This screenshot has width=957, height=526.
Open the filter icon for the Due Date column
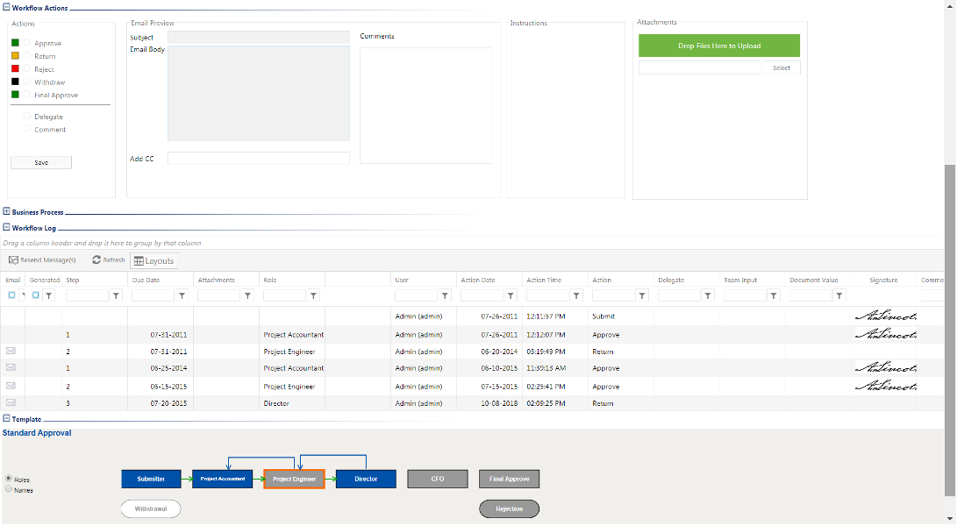pos(182,296)
